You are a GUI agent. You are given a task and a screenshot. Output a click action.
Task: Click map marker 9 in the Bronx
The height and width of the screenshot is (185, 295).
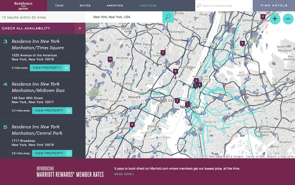coord(242,43)
